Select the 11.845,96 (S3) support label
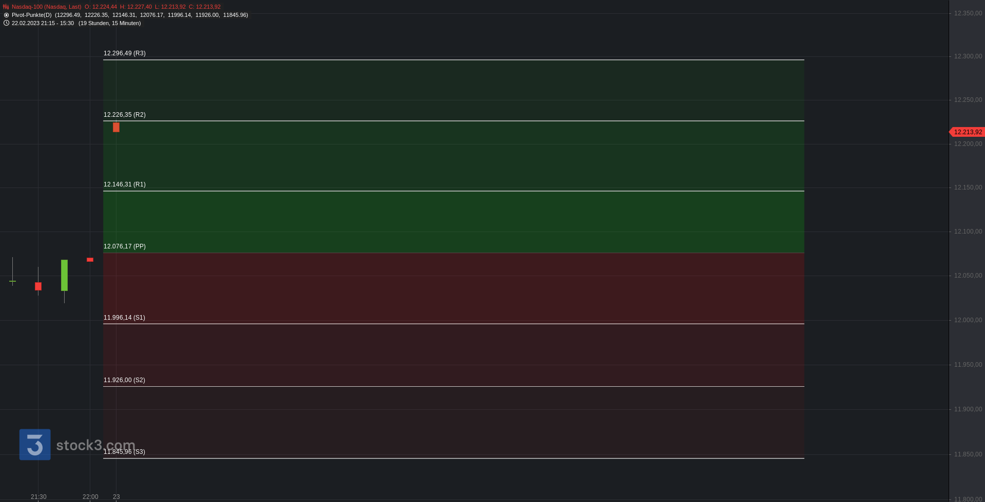985x502 pixels. pyautogui.click(x=124, y=452)
